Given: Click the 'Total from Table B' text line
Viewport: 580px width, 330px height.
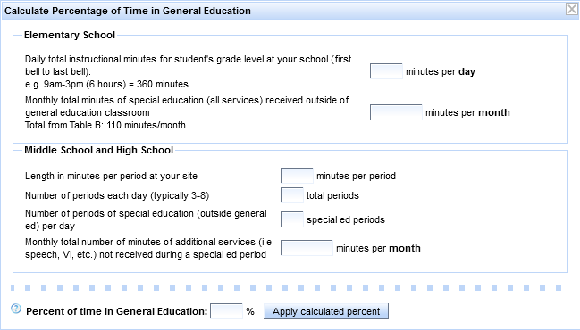Looking at the screenshot, I should pyautogui.click(x=105, y=125).
